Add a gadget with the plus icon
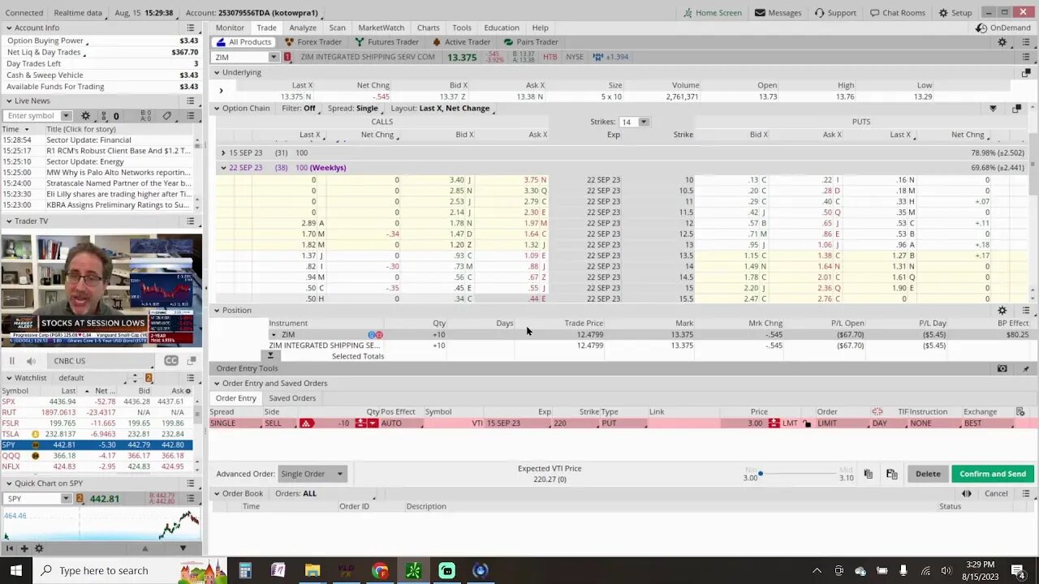Image resolution: width=1039 pixels, height=584 pixels. pos(24,548)
